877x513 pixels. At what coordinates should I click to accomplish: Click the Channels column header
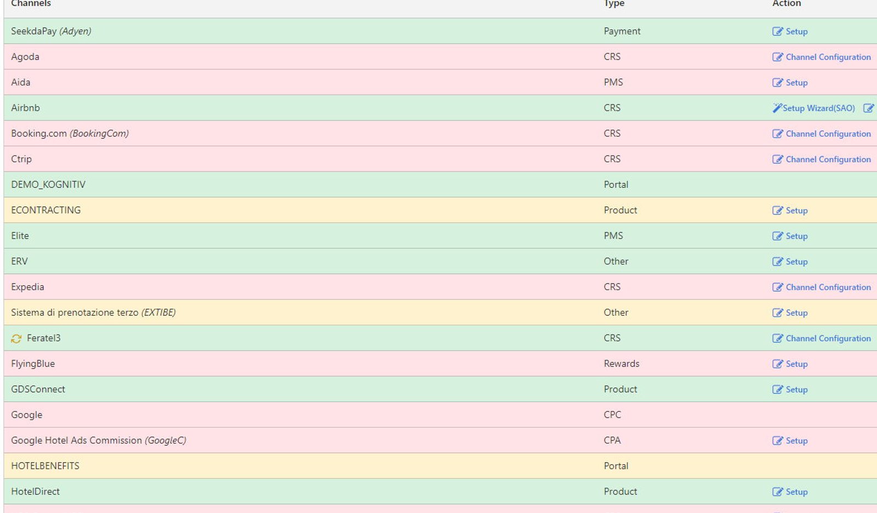[31, 3]
